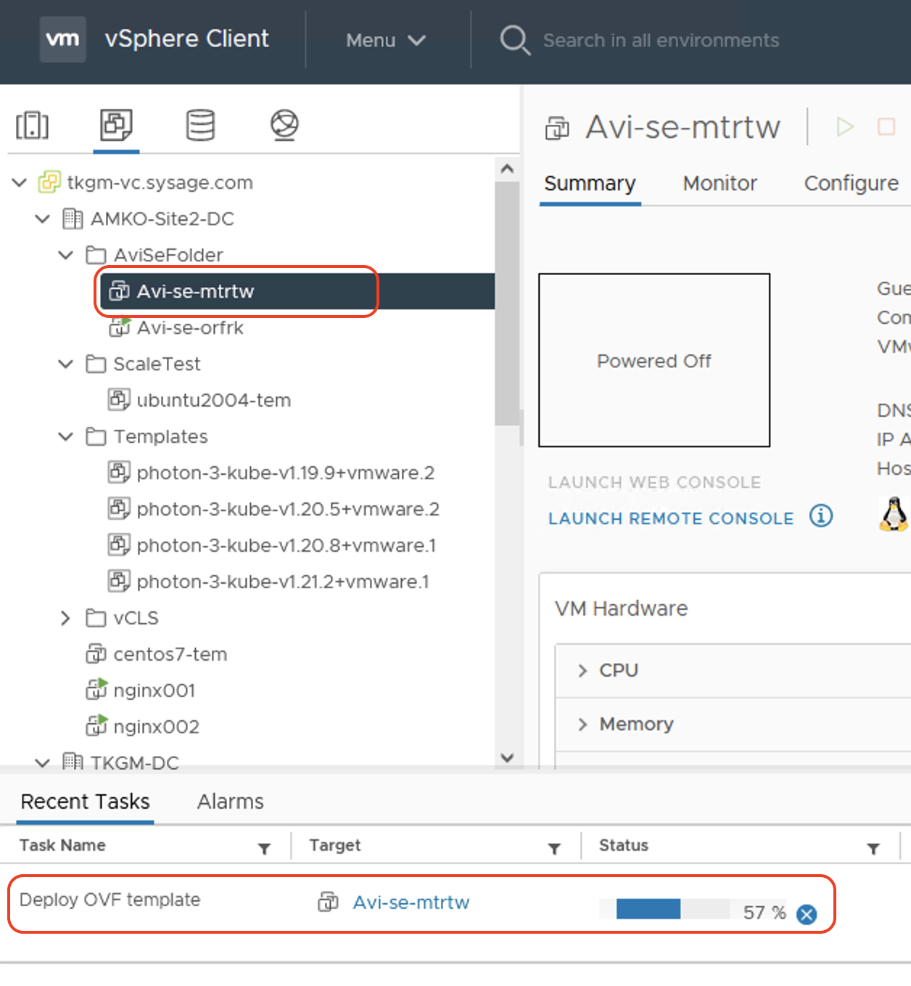Select photon-3-kube-v1.20.5+vmware.2 template
The width and height of the screenshot is (911, 986).
pos(288,509)
